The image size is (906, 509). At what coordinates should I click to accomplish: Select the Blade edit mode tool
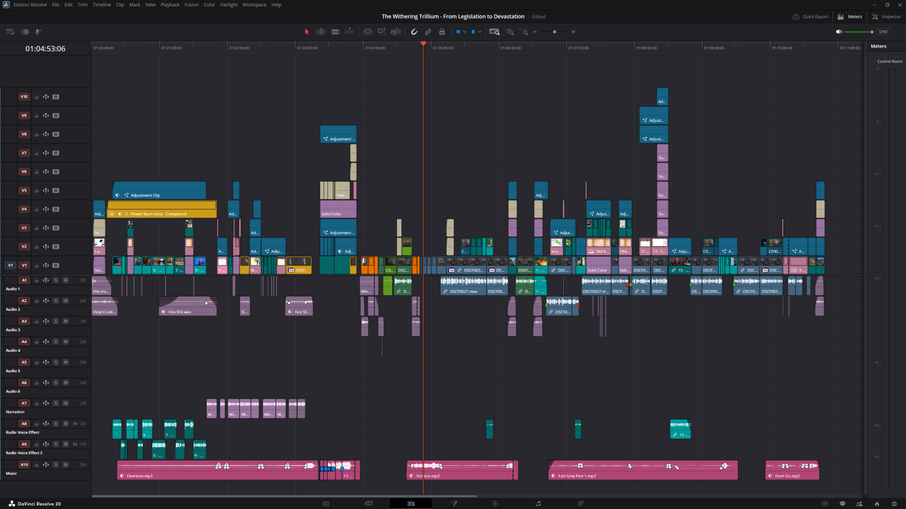tap(335, 32)
